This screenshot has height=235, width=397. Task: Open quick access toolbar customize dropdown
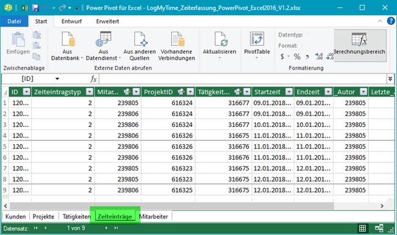[76, 9]
